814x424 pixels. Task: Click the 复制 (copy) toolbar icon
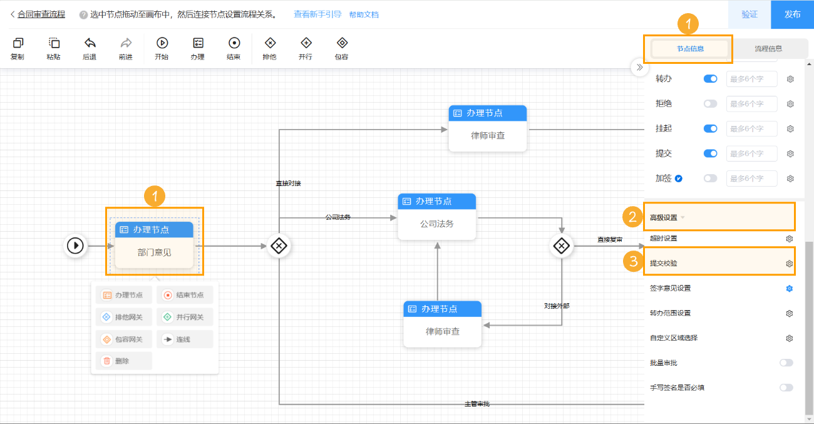[x=18, y=43]
